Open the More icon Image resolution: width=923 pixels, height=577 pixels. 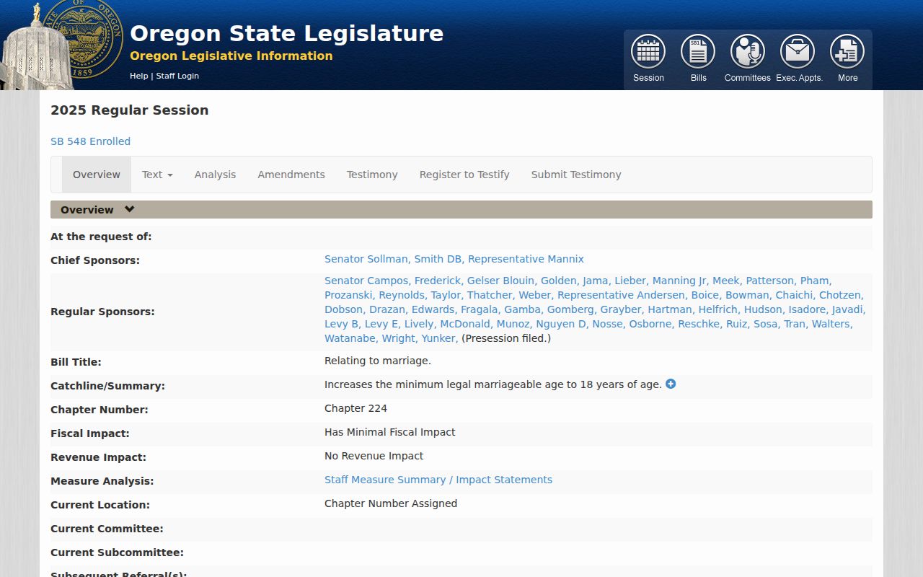(x=847, y=52)
